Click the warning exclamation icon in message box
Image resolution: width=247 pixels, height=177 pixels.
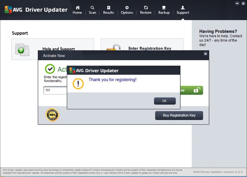click(78, 84)
